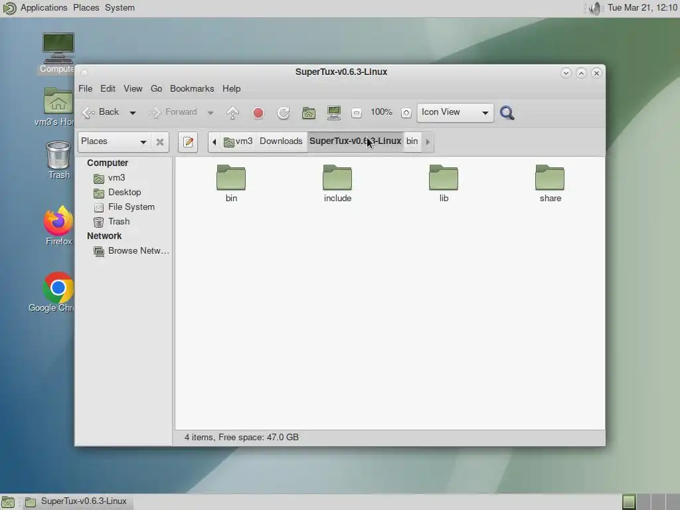Open the File menu

pos(86,88)
